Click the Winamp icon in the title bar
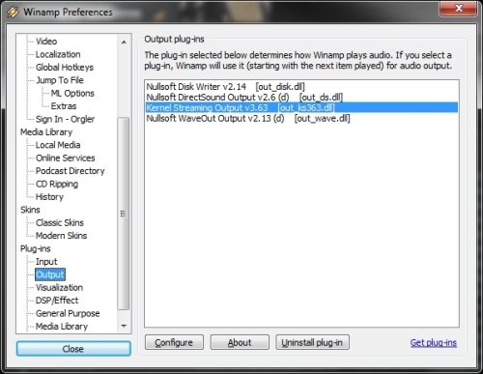 click(13, 12)
